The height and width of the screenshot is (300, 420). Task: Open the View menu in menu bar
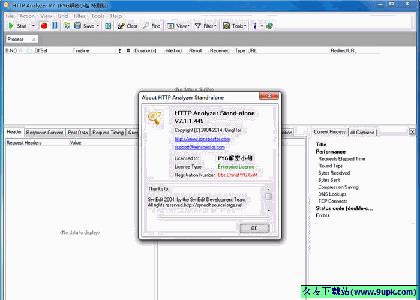click(x=46, y=16)
